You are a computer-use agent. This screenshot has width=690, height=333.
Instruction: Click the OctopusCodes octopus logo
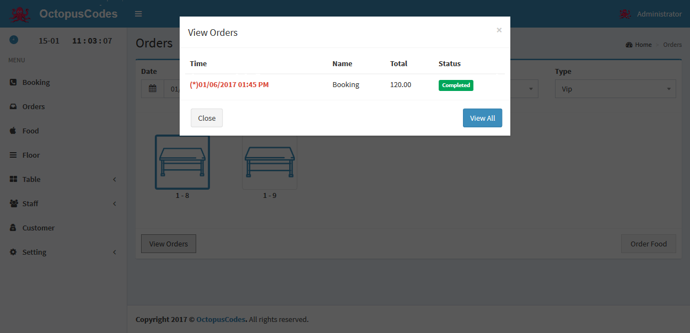tap(20, 14)
